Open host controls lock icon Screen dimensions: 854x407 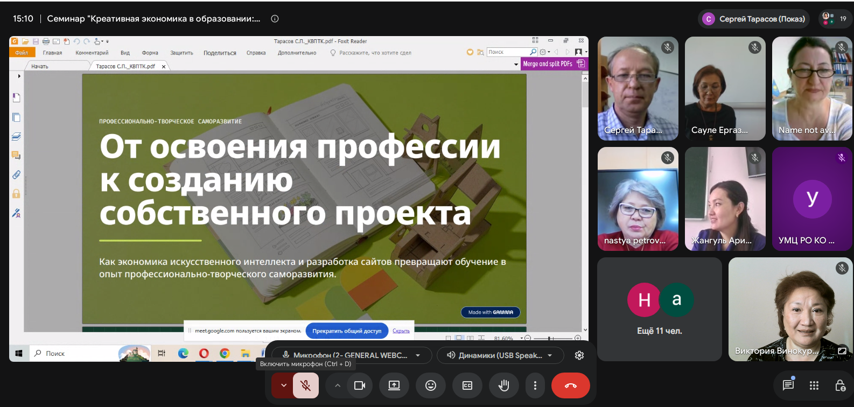(840, 385)
